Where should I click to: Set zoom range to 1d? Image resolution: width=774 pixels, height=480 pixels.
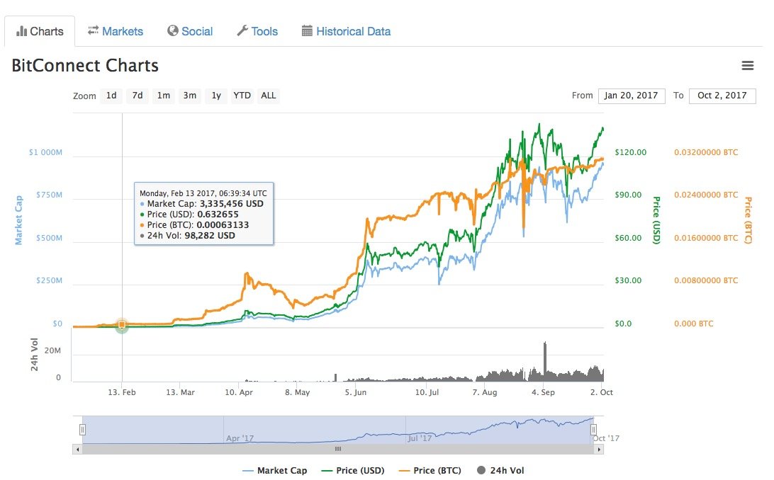pyautogui.click(x=111, y=96)
